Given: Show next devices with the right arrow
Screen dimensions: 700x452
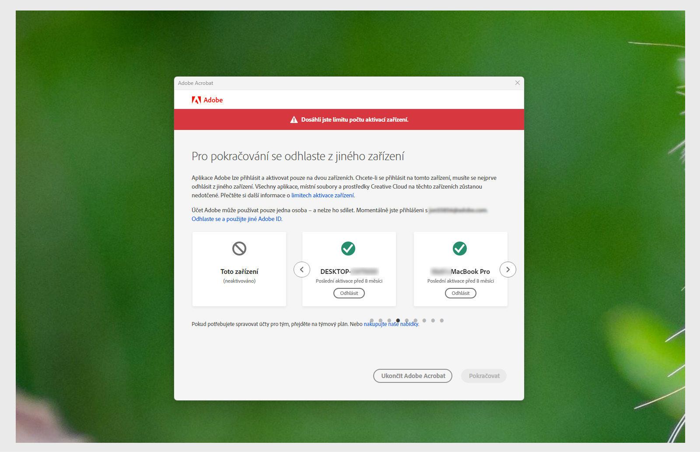Looking at the screenshot, I should point(508,270).
